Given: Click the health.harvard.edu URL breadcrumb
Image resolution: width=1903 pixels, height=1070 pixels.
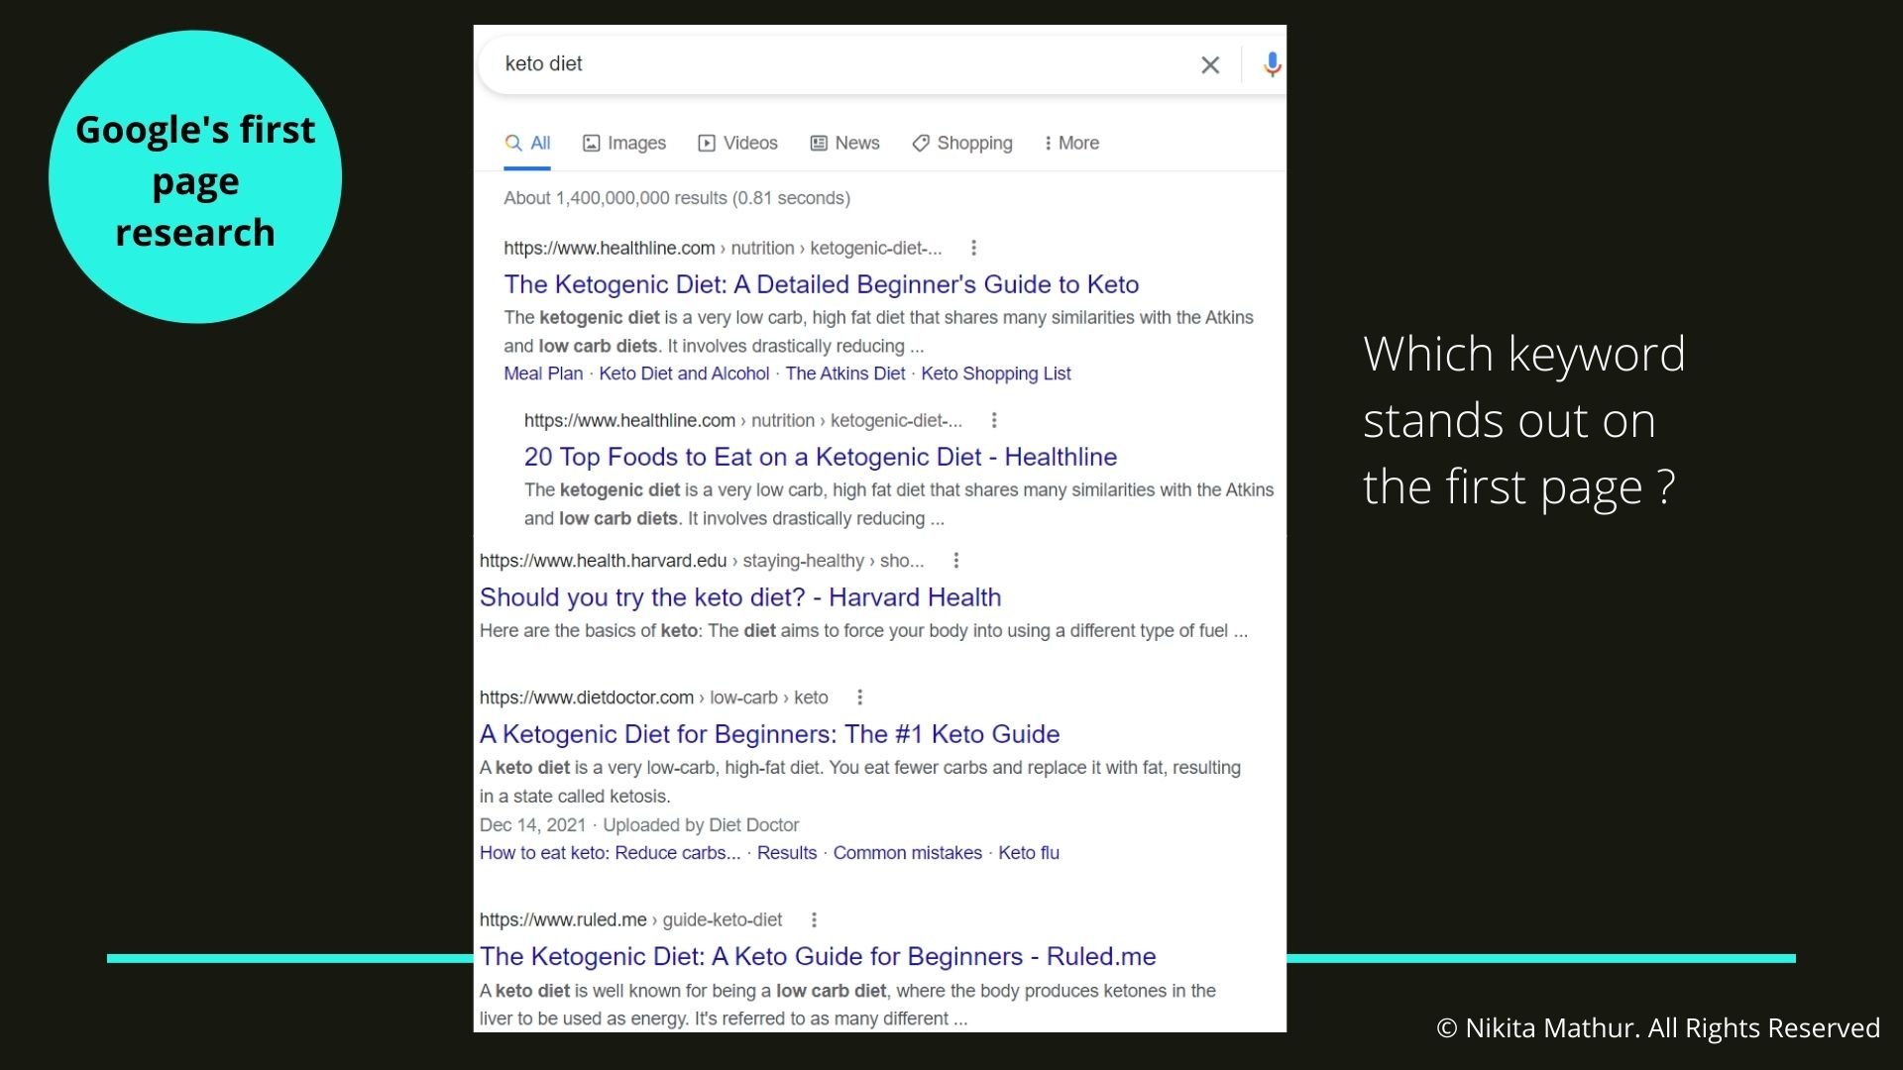Looking at the screenshot, I should click(702, 561).
